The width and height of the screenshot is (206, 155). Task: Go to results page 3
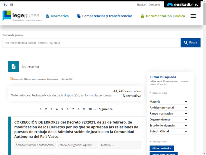(x=51, y=109)
